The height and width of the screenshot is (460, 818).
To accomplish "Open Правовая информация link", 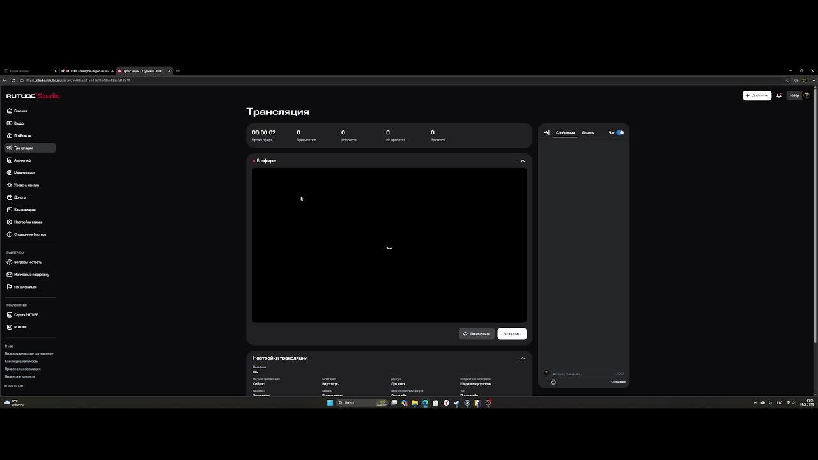I will click(22, 369).
